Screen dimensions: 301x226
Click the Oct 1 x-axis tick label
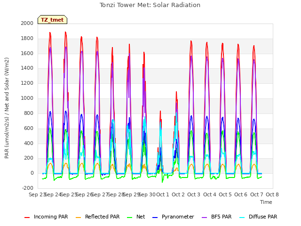(163, 194)
